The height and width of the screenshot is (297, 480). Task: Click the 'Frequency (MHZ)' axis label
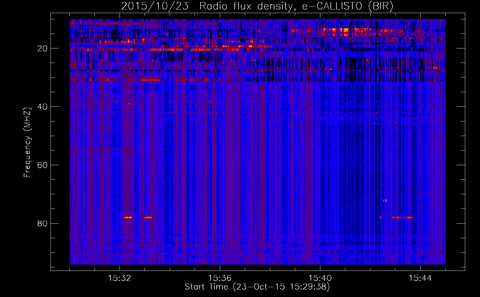click(27, 143)
